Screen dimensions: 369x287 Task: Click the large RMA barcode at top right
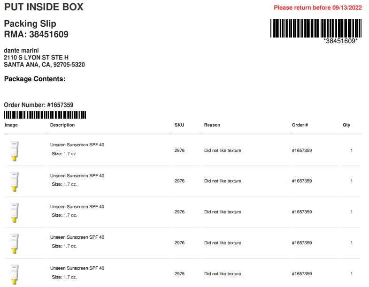316,28
